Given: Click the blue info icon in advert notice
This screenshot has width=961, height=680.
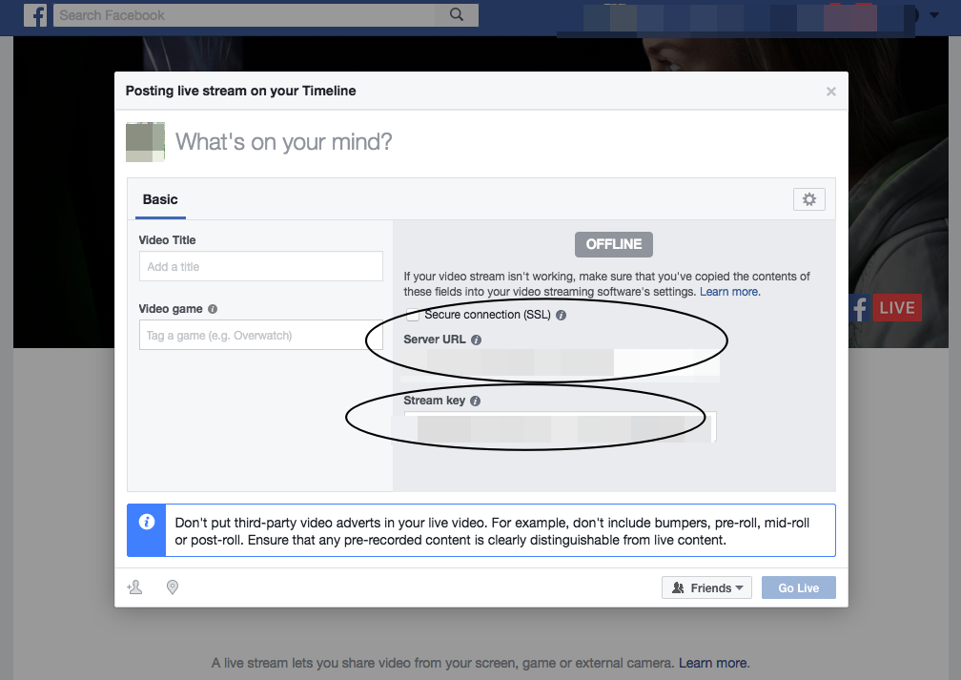Looking at the screenshot, I should click(147, 522).
